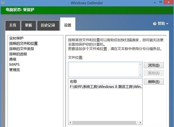This screenshot has width=174, height=127.
Task: Click the file location box up scroll arrow
Action: tap(140, 64)
